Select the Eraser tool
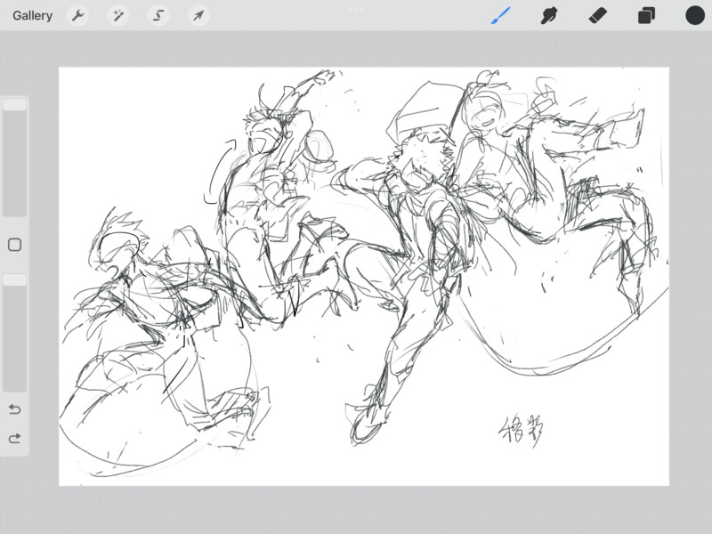 point(597,15)
